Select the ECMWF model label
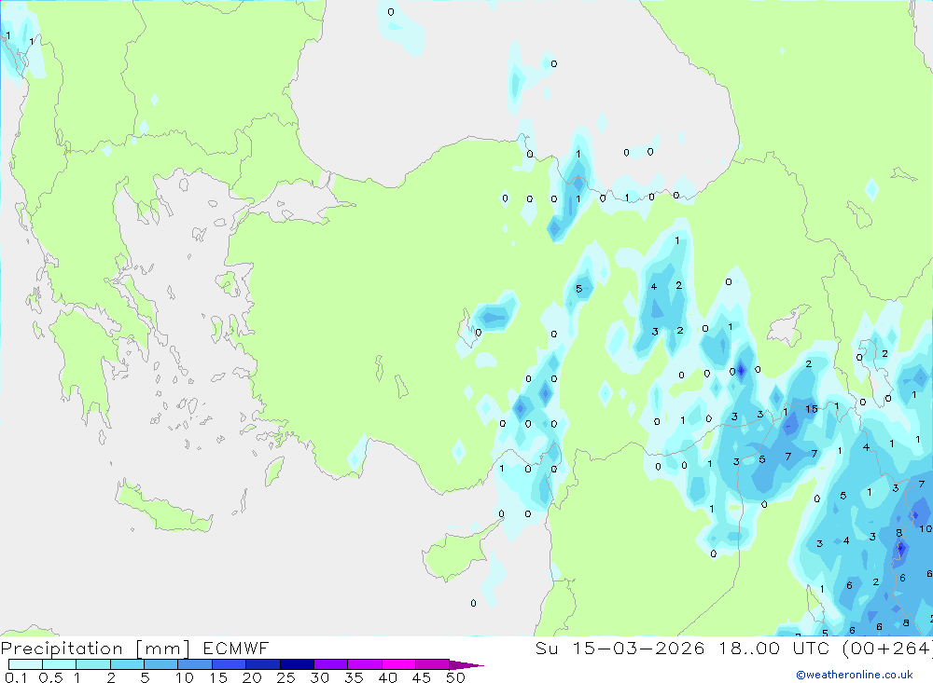 [236, 648]
